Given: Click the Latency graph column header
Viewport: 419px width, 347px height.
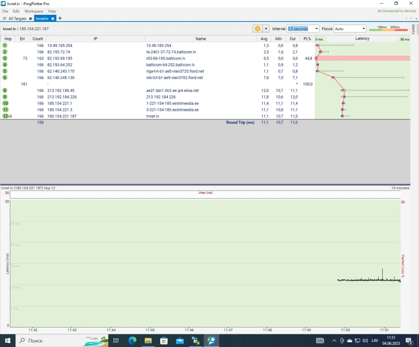Looking at the screenshot, I should pyautogui.click(x=362, y=39).
